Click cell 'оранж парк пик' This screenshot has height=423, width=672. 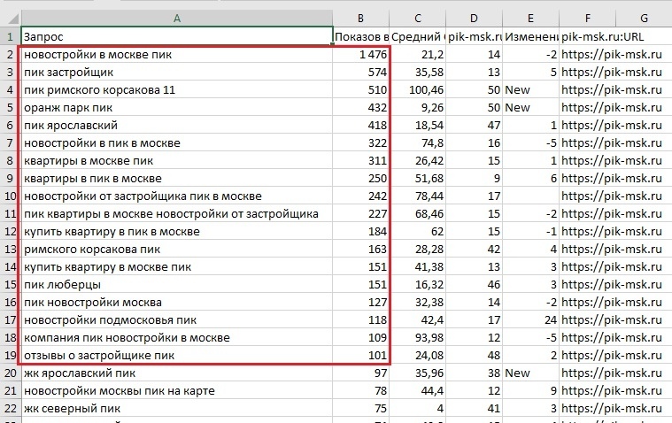(x=177, y=108)
